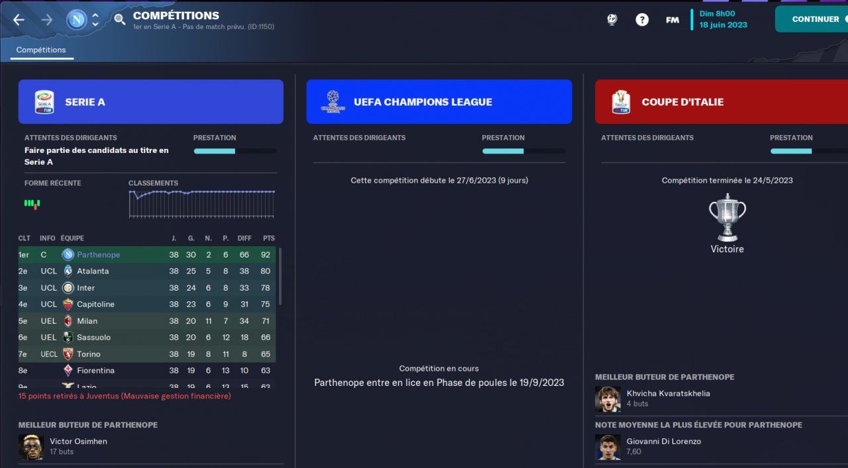Click the Atalanta crest icon
The height and width of the screenshot is (468, 848).
pos(68,271)
